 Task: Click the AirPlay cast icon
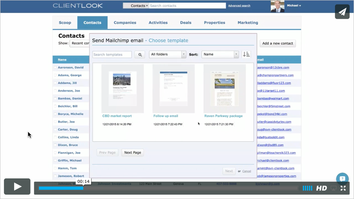[x=334, y=188]
